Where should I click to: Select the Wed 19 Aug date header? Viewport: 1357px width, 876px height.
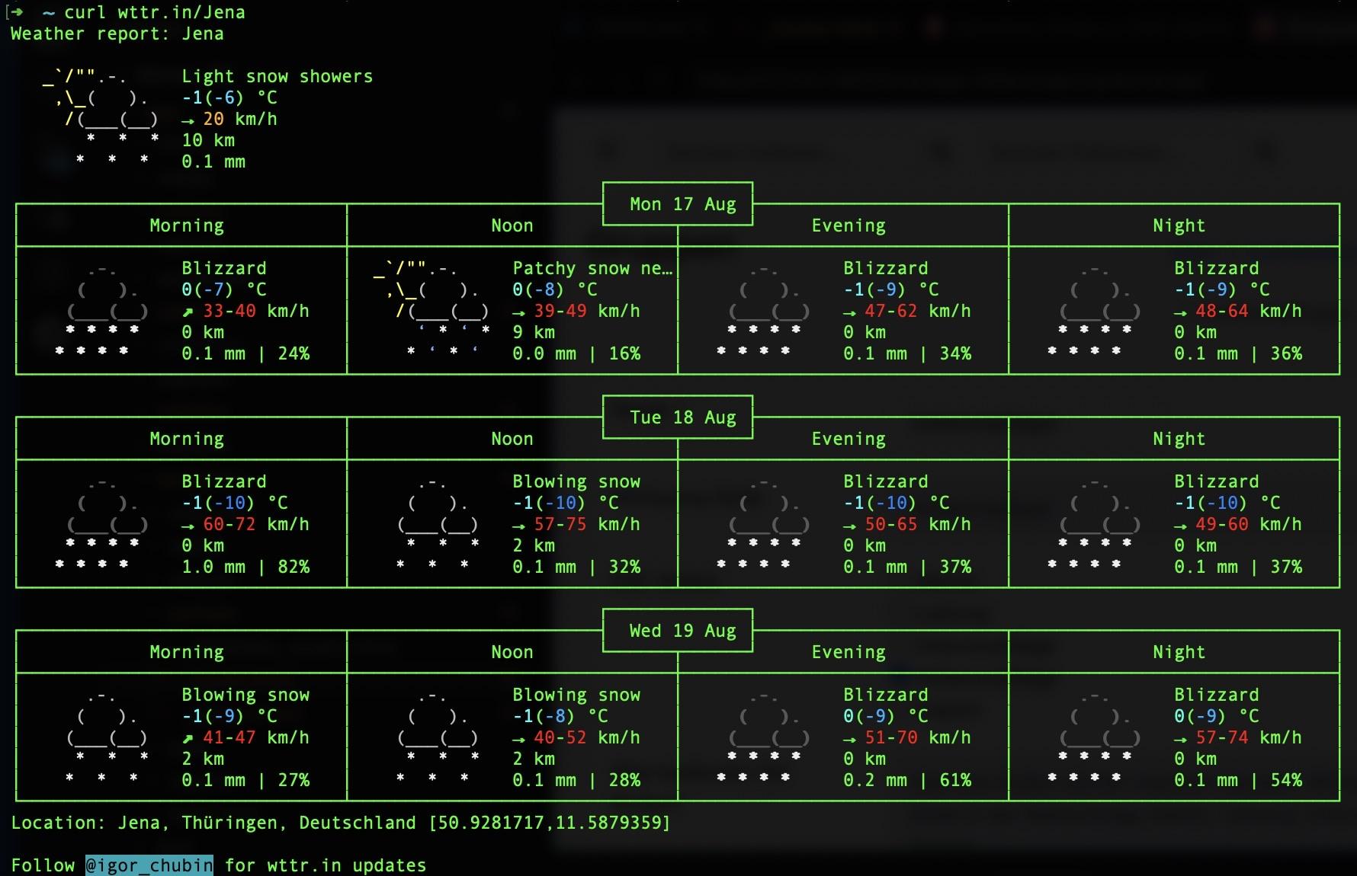point(683,631)
